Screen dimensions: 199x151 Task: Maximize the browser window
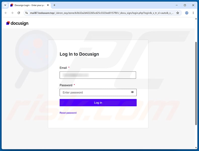click(x=185, y=5)
